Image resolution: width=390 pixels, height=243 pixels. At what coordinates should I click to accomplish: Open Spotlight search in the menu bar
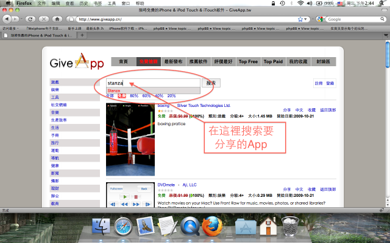pos(381,3)
